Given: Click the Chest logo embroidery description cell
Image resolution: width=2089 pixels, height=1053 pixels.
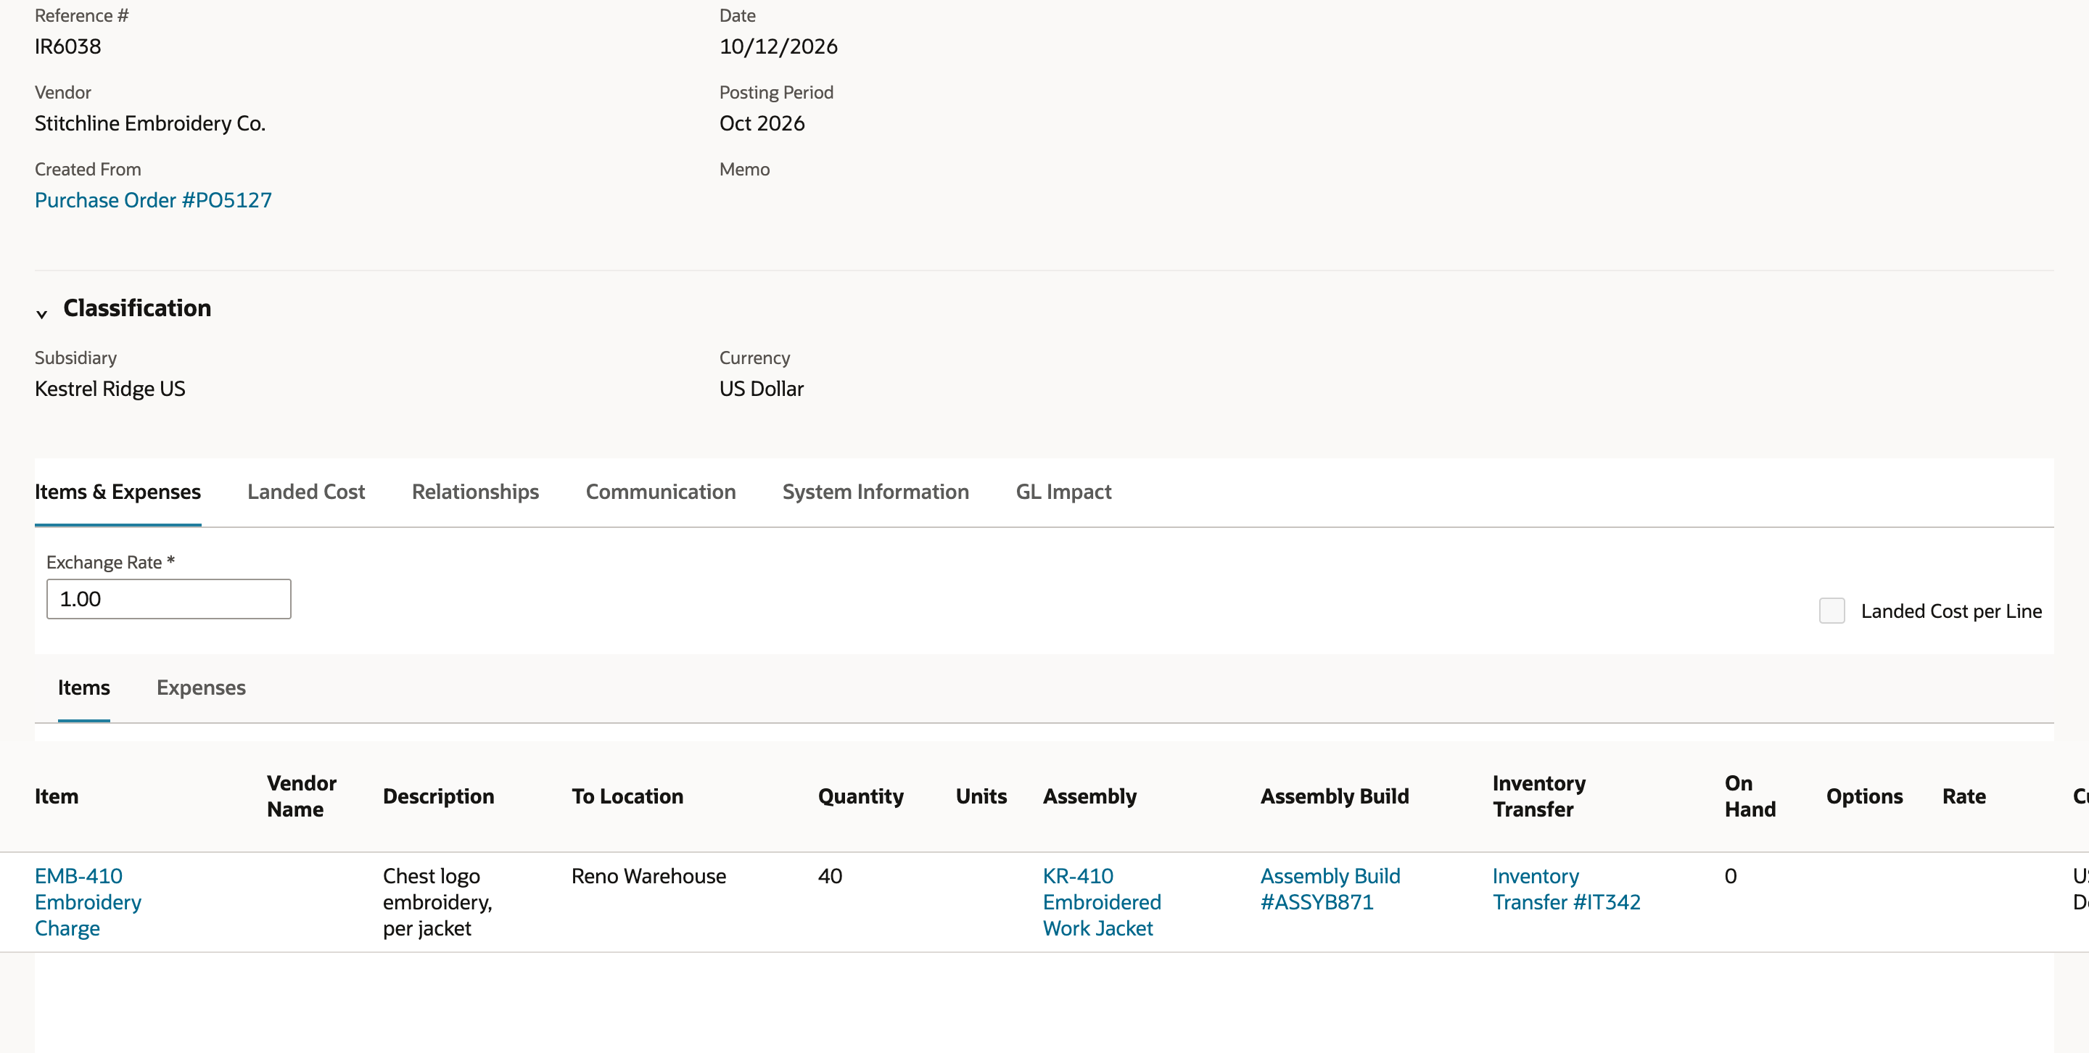Looking at the screenshot, I should click(437, 902).
